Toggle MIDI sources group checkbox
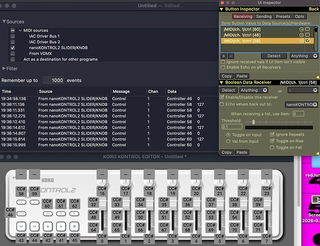Viewport: 320px width, 246px height. pos(13,31)
